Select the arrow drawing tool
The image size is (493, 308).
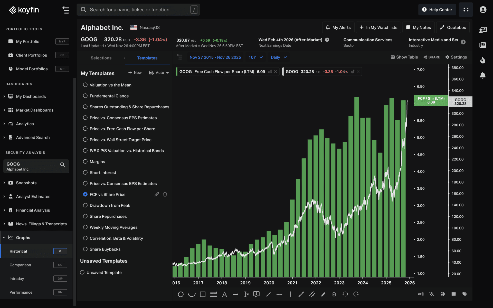tap(235, 294)
